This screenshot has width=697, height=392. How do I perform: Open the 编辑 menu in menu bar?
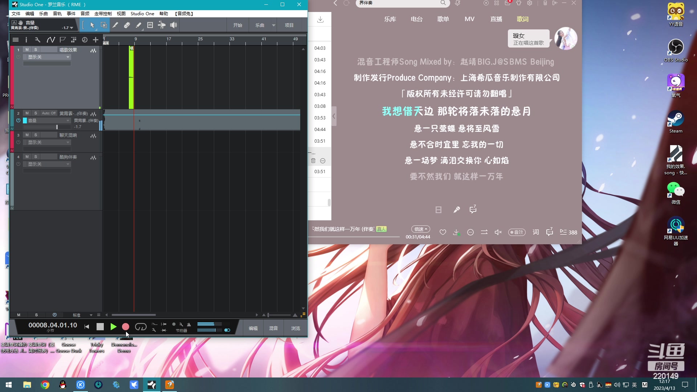(30, 14)
